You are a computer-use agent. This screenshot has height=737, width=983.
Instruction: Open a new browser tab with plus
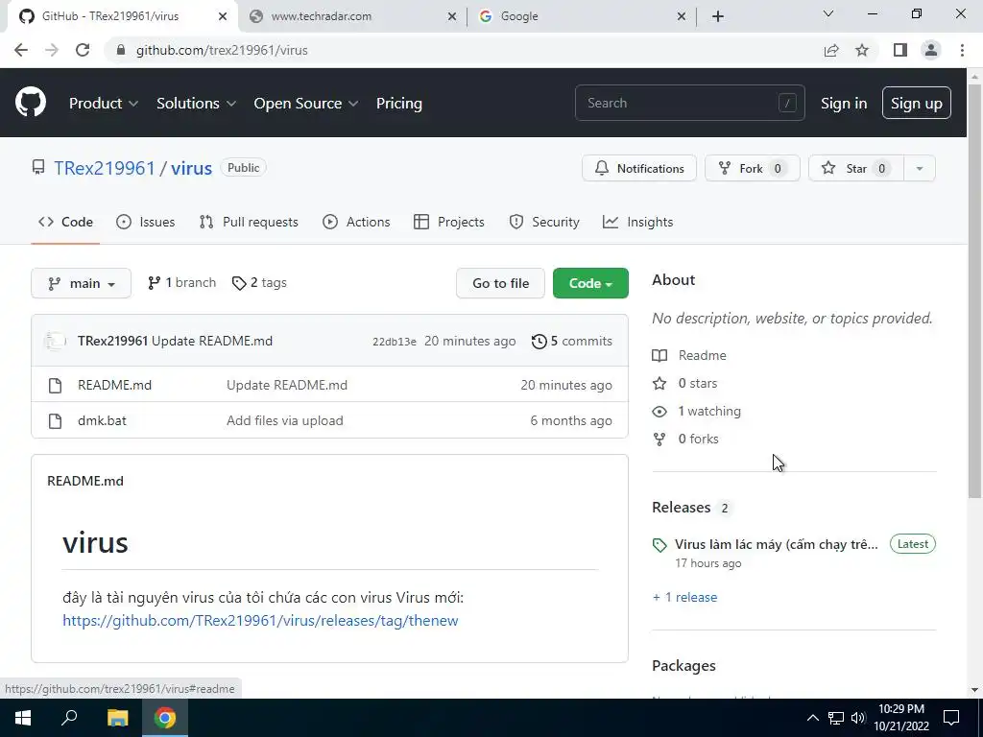[x=718, y=16]
